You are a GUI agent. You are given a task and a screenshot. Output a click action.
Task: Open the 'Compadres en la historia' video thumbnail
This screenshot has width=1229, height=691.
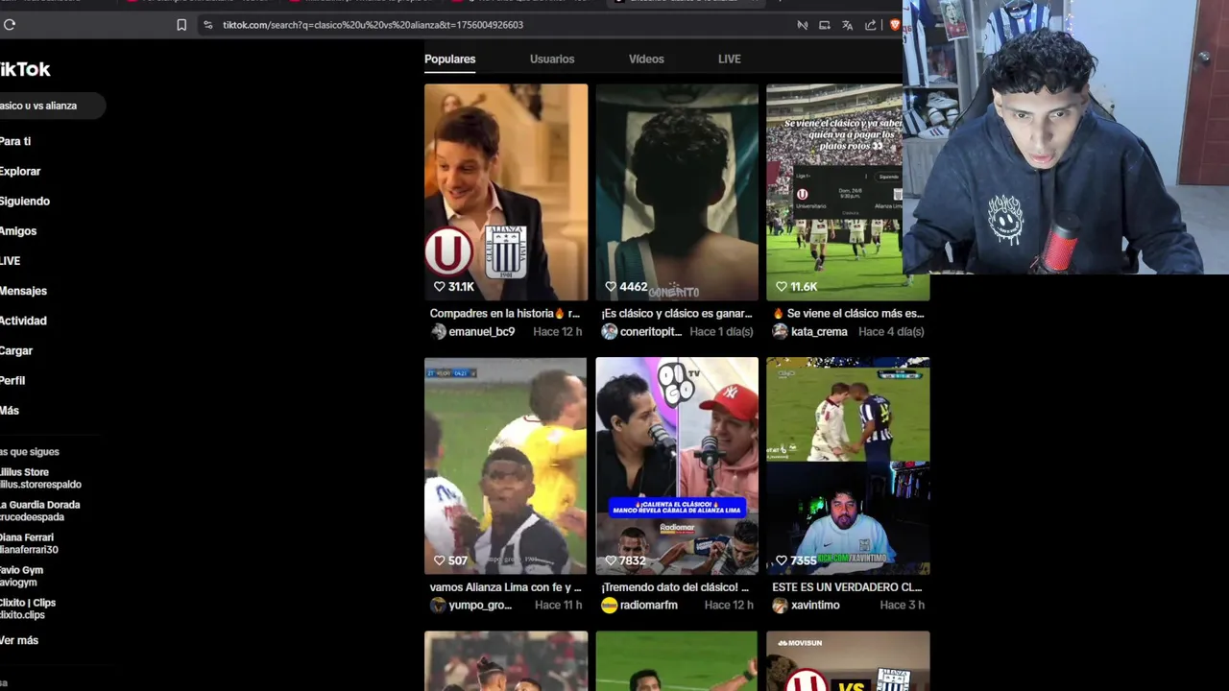(506, 192)
